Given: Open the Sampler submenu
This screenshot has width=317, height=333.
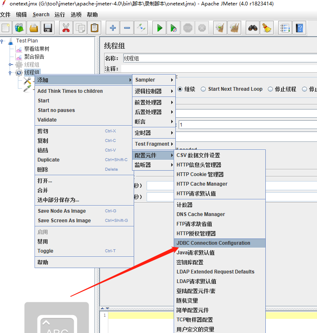Looking at the screenshot, I should (154, 80).
